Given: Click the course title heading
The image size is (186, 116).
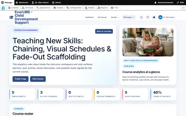Looking at the screenshot, I should pyautogui.click(x=62, y=49).
